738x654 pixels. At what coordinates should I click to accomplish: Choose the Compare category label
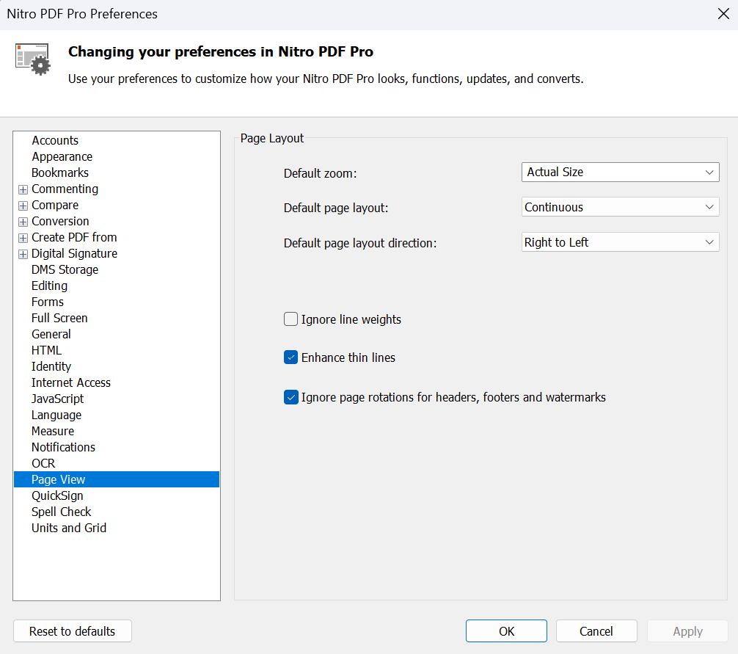tap(55, 205)
